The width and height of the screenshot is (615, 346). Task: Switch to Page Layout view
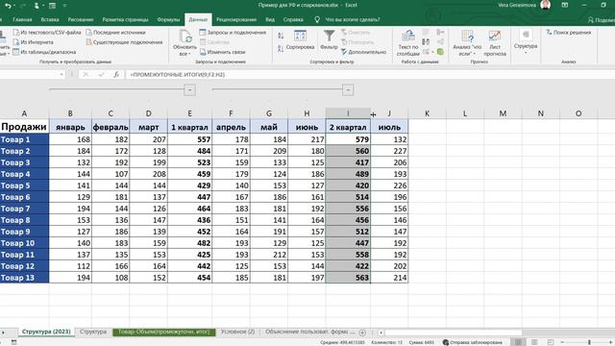[534, 342]
